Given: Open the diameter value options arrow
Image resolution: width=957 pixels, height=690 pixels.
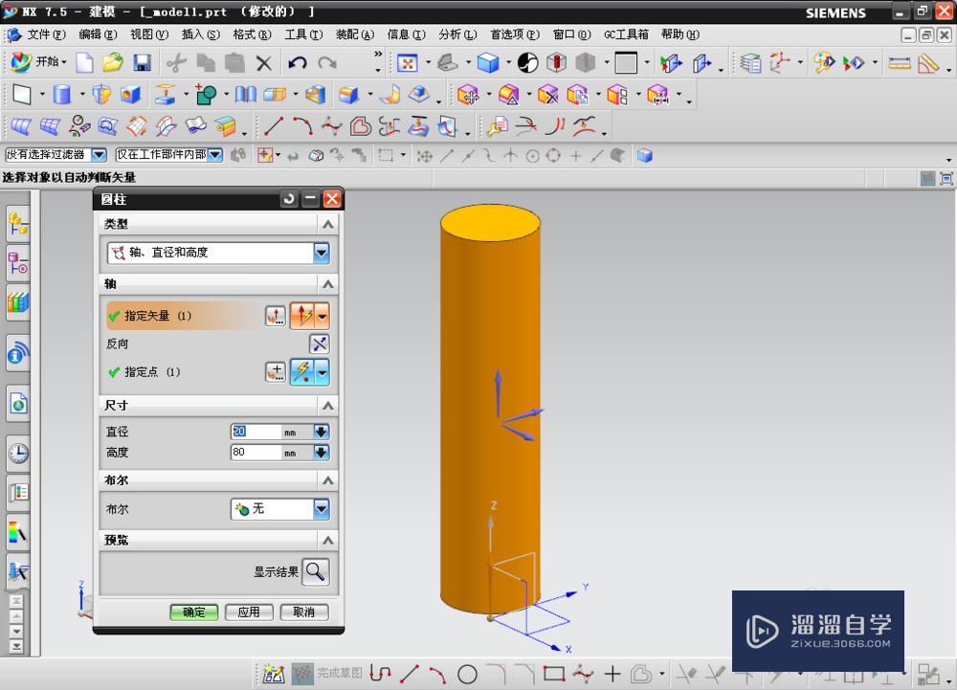Looking at the screenshot, I should pos(321,432).
